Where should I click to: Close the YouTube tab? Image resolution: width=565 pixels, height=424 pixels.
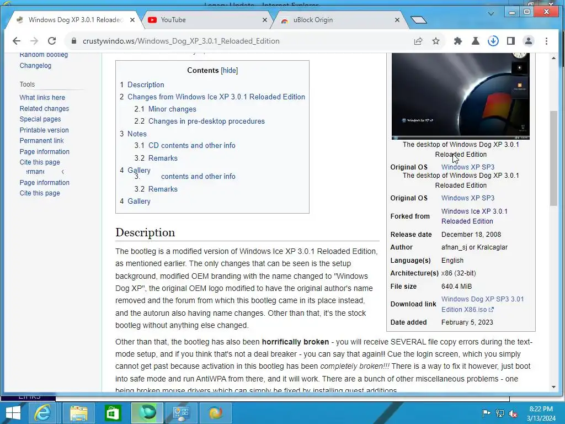pyautogui.click(x=265, y=20)
